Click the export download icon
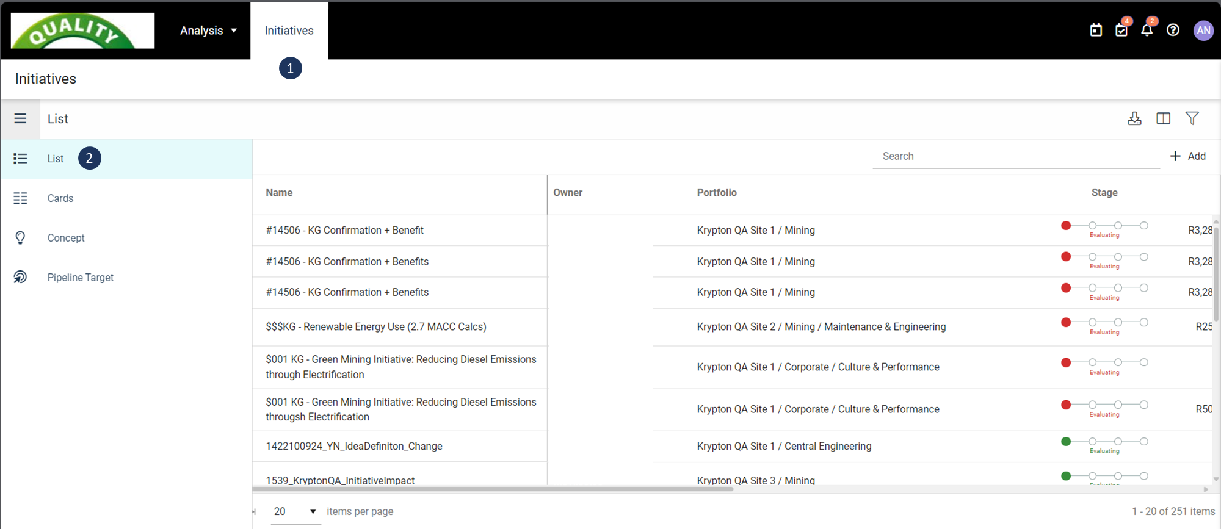The width and height of the screenshot is (1221, 529). click(x=1134, y=118)
